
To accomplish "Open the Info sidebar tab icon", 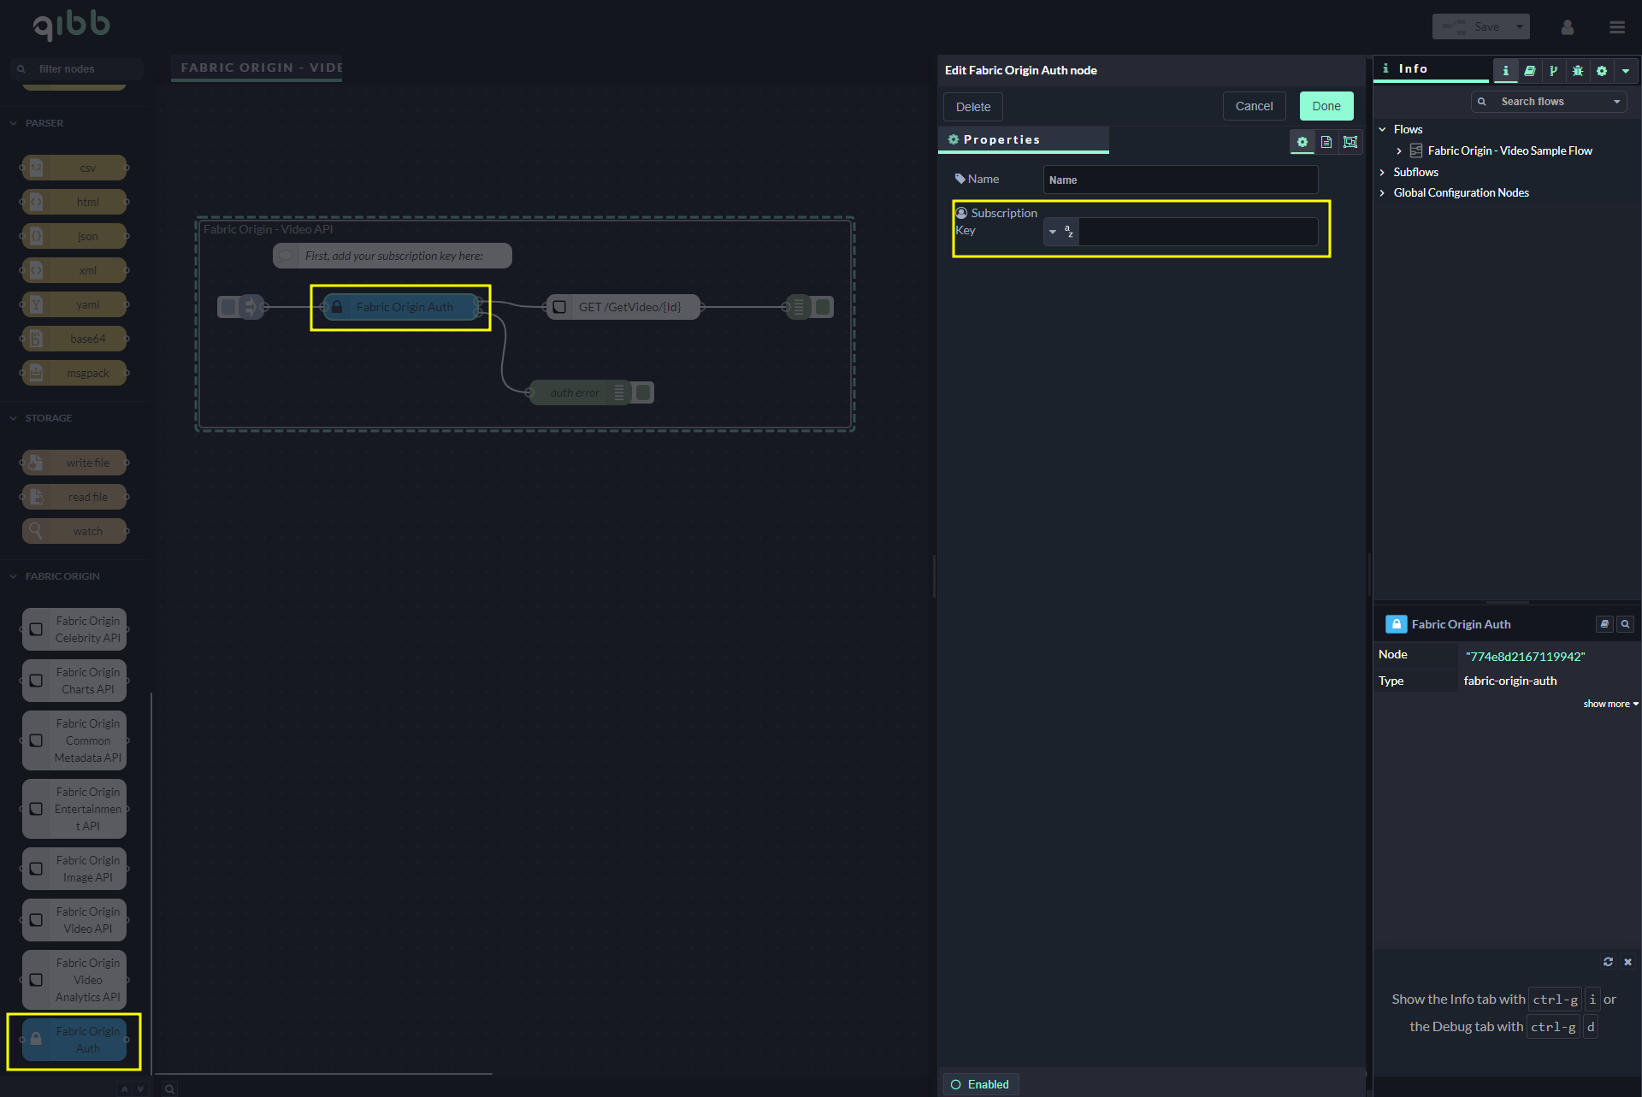I will (1505, 71).
